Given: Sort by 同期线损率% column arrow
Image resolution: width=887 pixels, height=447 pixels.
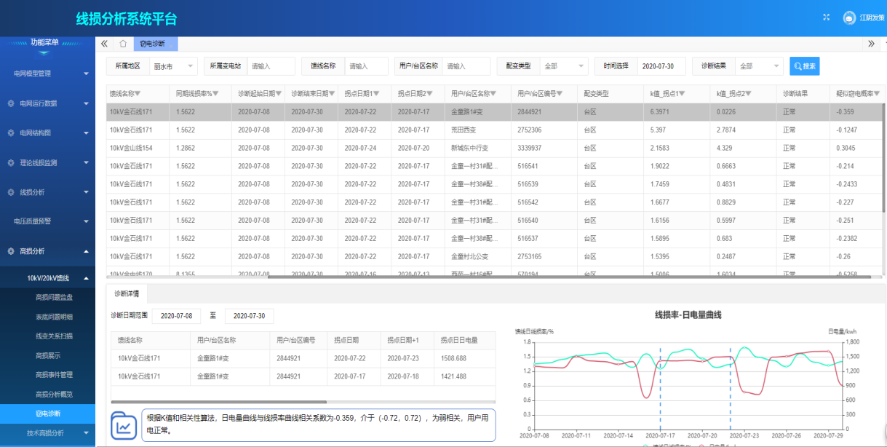Looking at the screenshot, I should coord(217,93).
